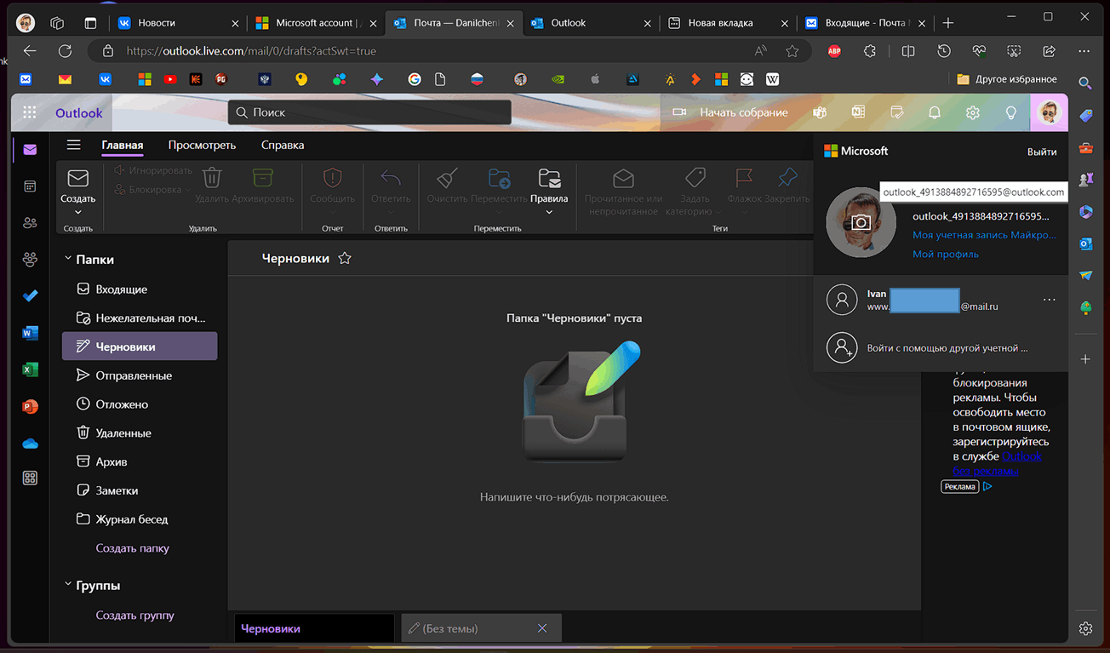Launch Excel from the left rail
Image resolution: width=1110 pixels, height=653 pixels.
coord(30,369)
